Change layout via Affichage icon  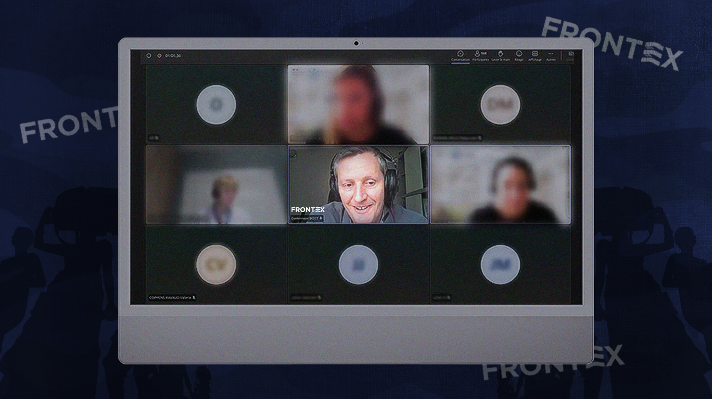tap(534, 56)
